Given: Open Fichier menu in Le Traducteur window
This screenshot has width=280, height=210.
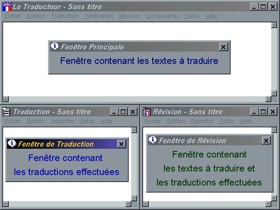Looking at the screenshot, I should click(x=13, y=16).
